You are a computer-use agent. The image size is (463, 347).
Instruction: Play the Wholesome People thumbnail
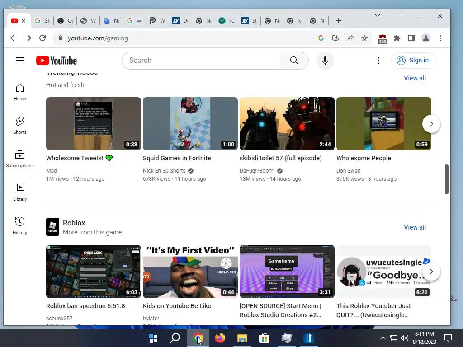(383, 124)
